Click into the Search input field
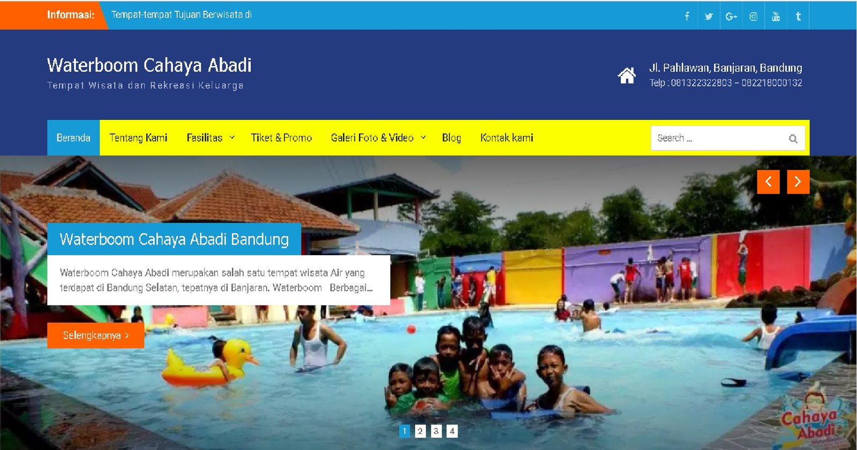The width and height of the screenshot is (857, 450). pos(718,138)
